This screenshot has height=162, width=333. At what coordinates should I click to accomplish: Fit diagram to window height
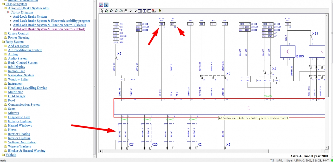pos(144,11)
